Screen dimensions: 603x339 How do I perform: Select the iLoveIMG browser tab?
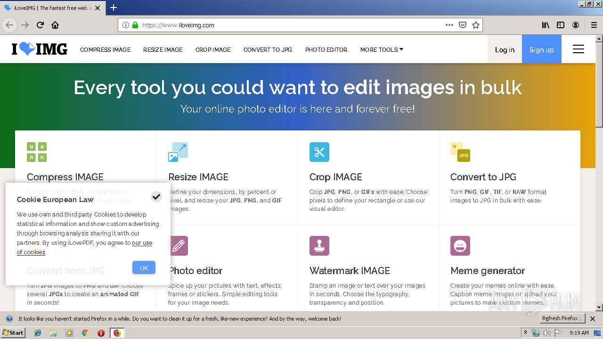[53, 8]
